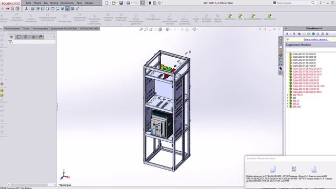
Task: Open the DisplayManager tab icon
Action: (40, 37)
